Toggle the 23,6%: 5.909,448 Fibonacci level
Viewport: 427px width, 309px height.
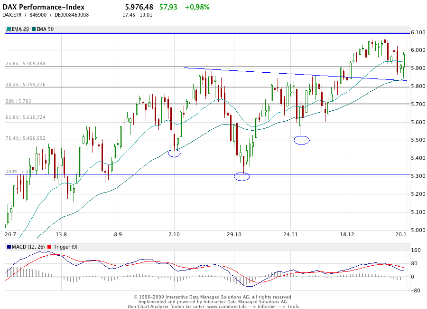(x=26, y=63)
